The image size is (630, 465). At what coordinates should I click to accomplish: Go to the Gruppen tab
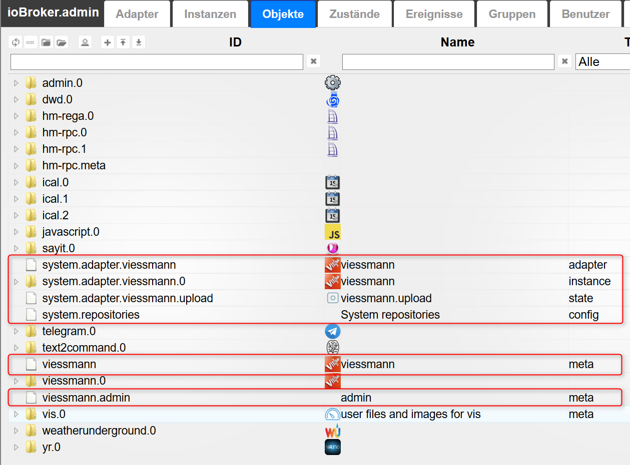click(x=512, y=14)
